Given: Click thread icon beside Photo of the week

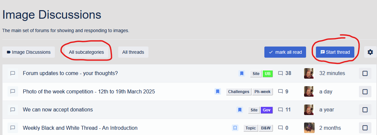Looking at the screenshot, I should pyautogui.click(x=13, y=92).
